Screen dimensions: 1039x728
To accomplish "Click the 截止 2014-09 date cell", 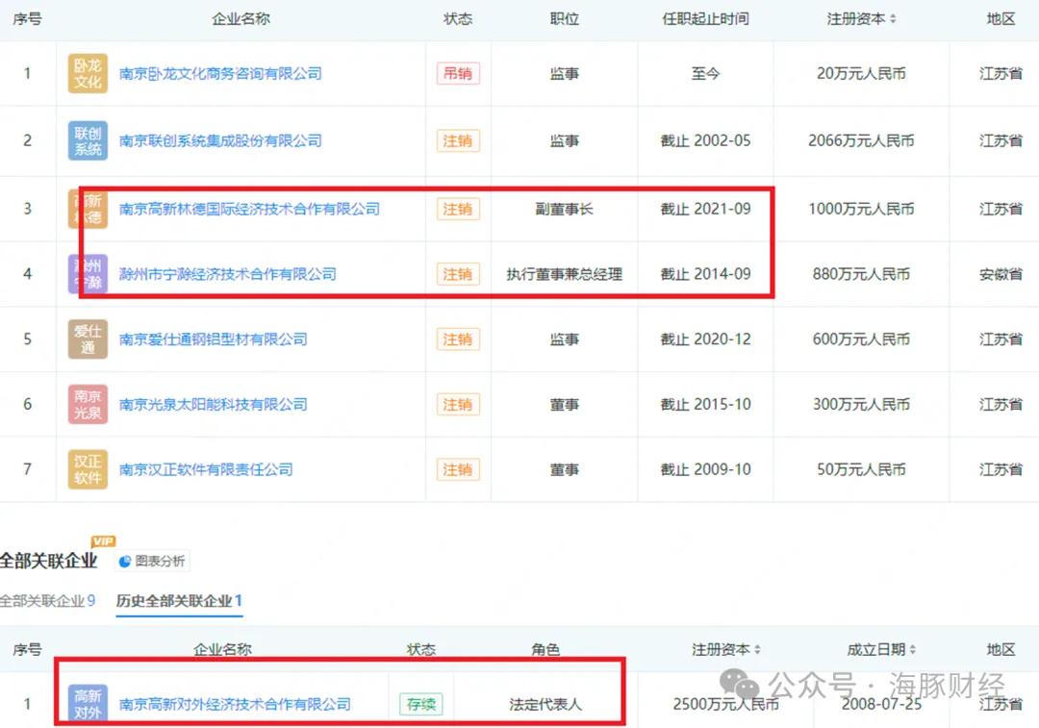I will click(706, 273).
